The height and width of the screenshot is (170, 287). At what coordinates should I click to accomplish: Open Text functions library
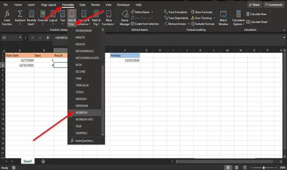pyautogui.click(x=62, y=18)
